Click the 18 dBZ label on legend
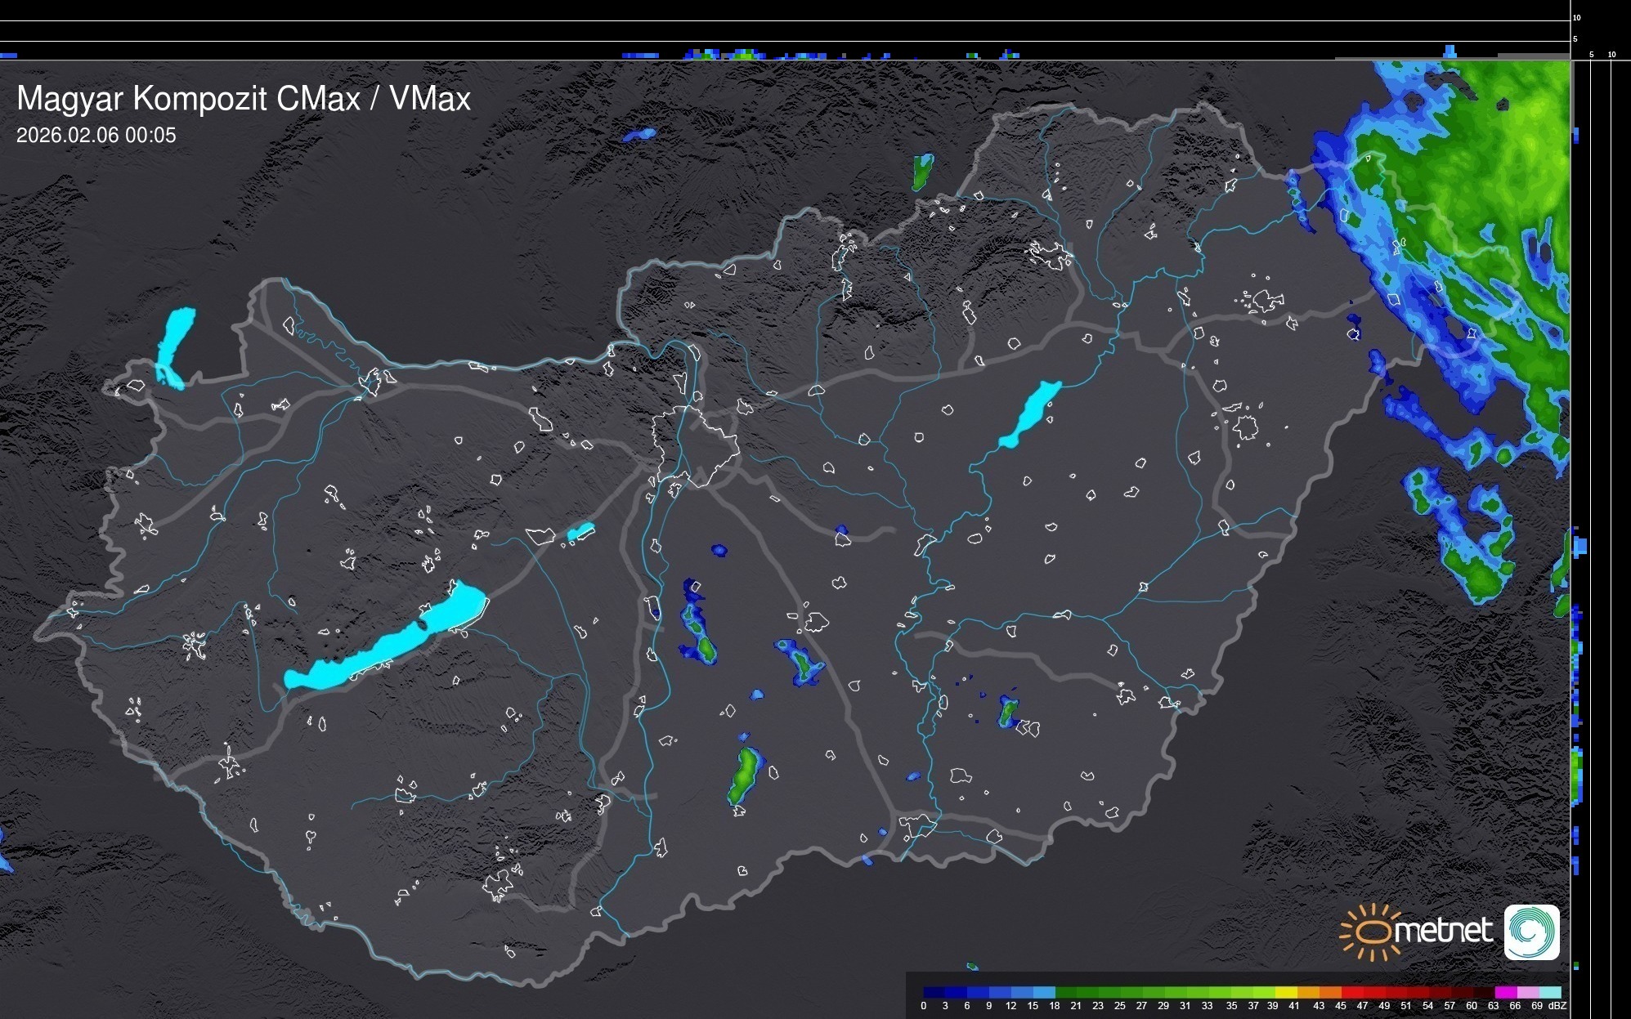 coord(1055,1006)
